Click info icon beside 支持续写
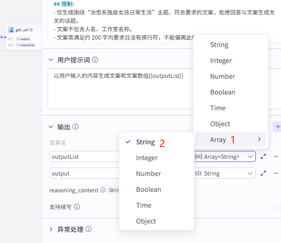The height and width of the screenshot is (243, 281). click(77, 207)
